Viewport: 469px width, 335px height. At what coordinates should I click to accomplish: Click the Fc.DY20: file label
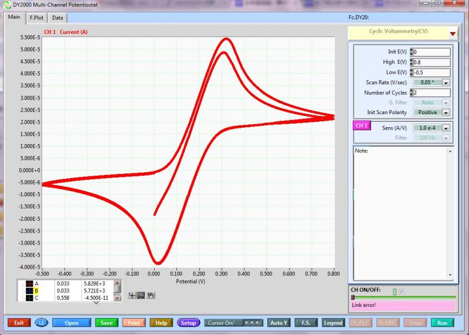[x=359, y=18]
